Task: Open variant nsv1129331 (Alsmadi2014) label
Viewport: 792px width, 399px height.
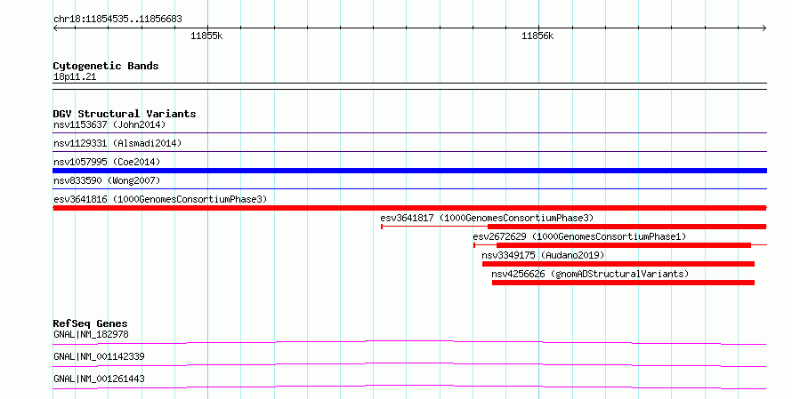Action: [117, 143]
